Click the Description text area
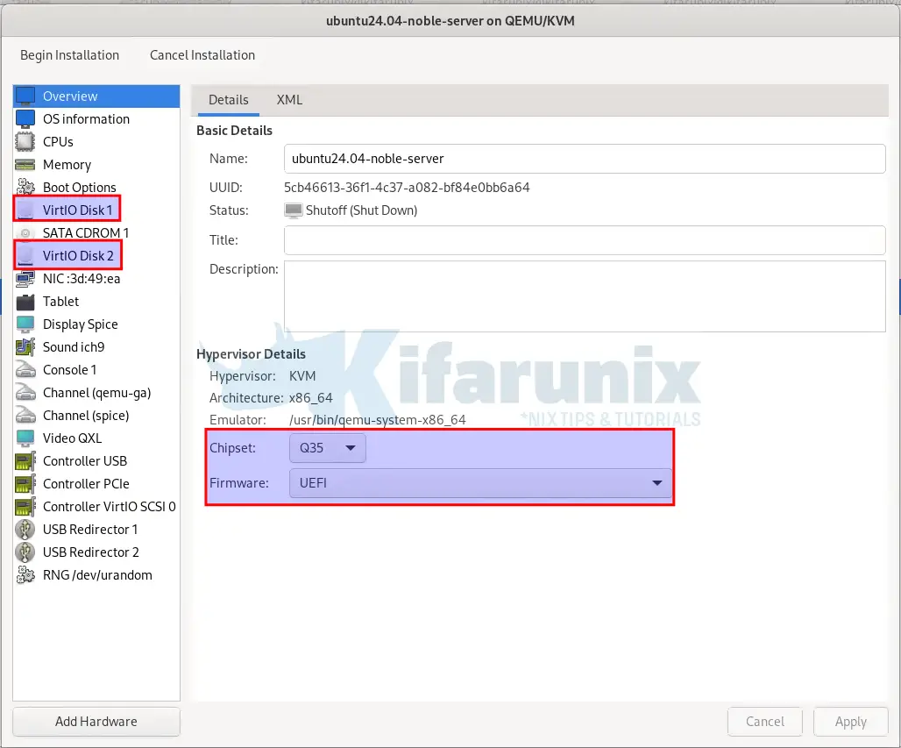901x748 pixels. click(585, 296)
